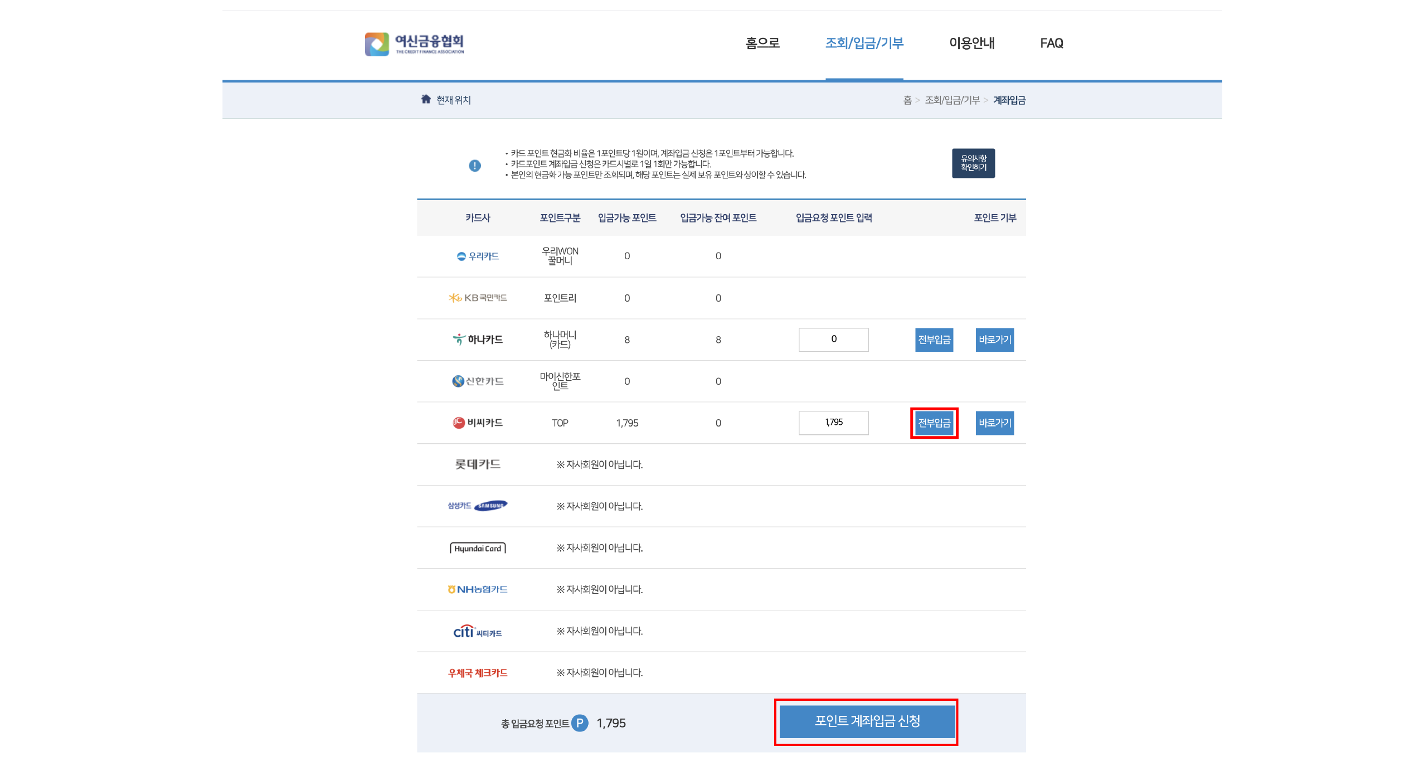
Task: Click the 비씨카드 logo
Action: click(x=478, y=423)
